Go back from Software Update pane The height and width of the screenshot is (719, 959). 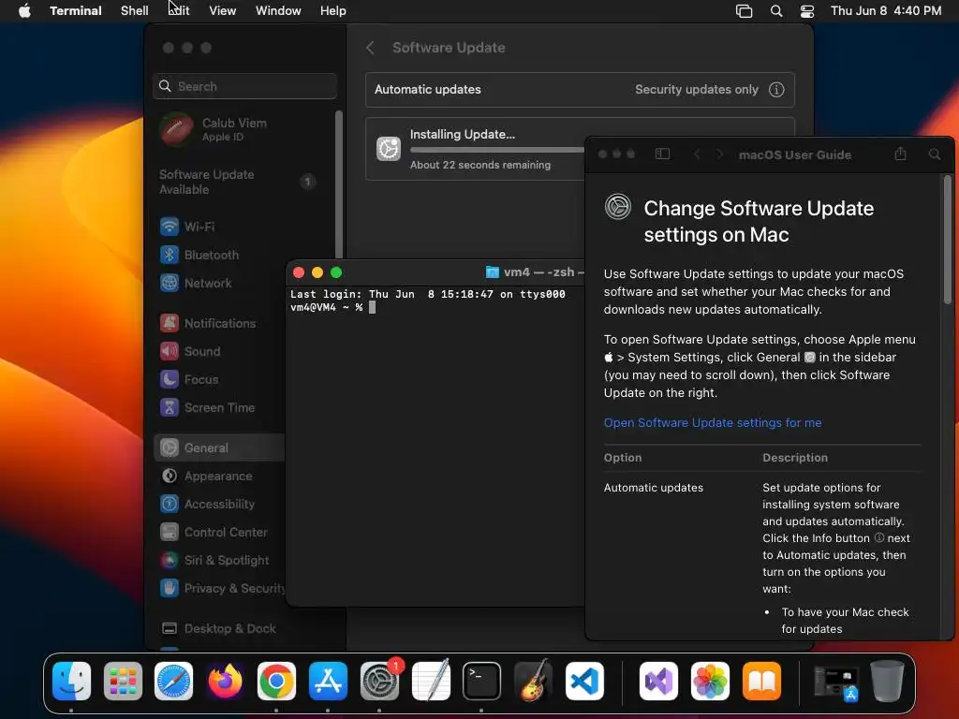tap(370, 48)
